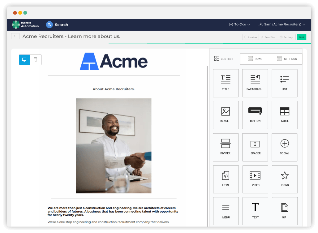Open the editor Settings tab

(x=287, y=59)
